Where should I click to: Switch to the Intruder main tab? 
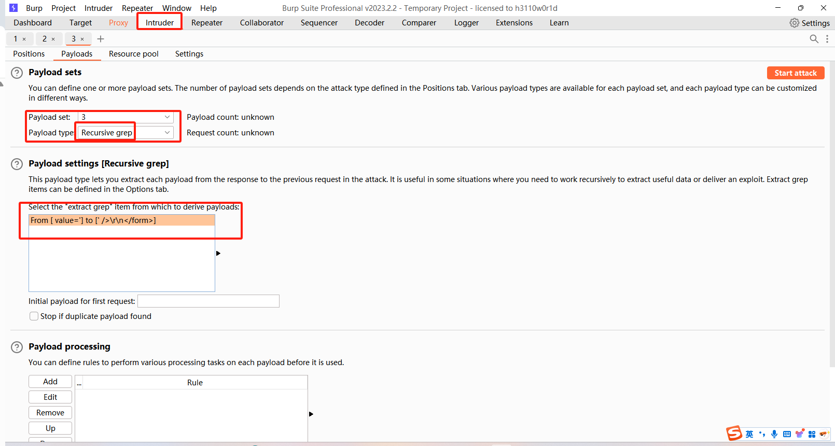pos(160,23)
